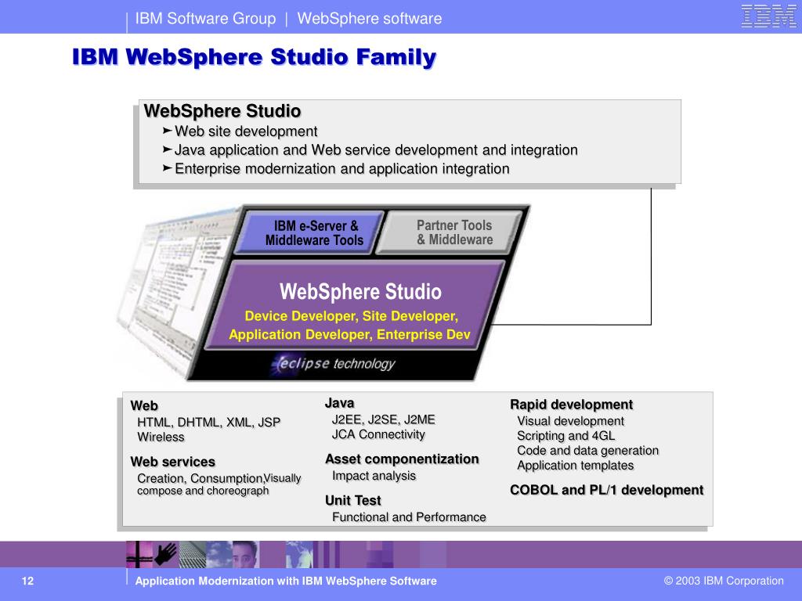Click the line Application templates

(x=576, y=466)
